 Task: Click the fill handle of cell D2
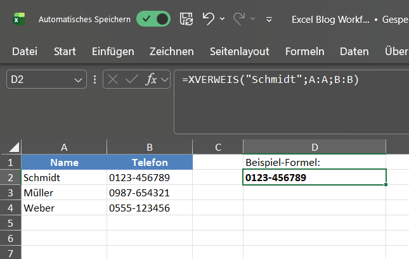pyautogui.click(x=386, y=184)
